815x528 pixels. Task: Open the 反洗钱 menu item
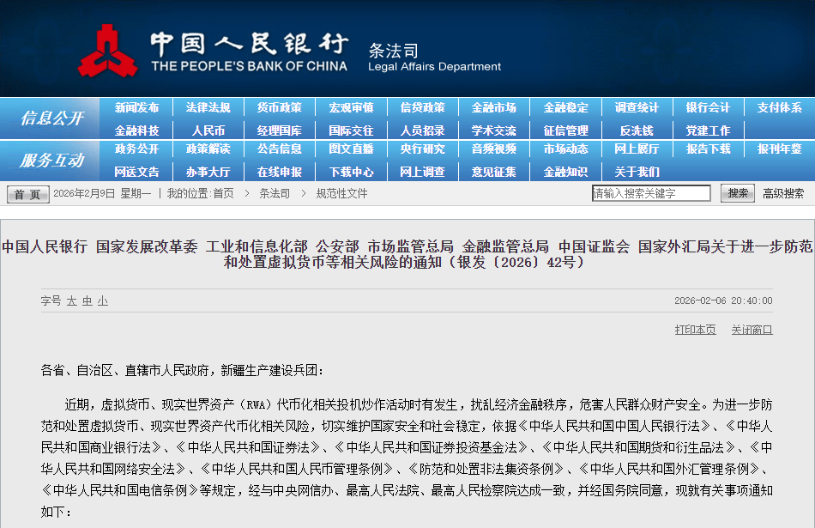point(637,130)
